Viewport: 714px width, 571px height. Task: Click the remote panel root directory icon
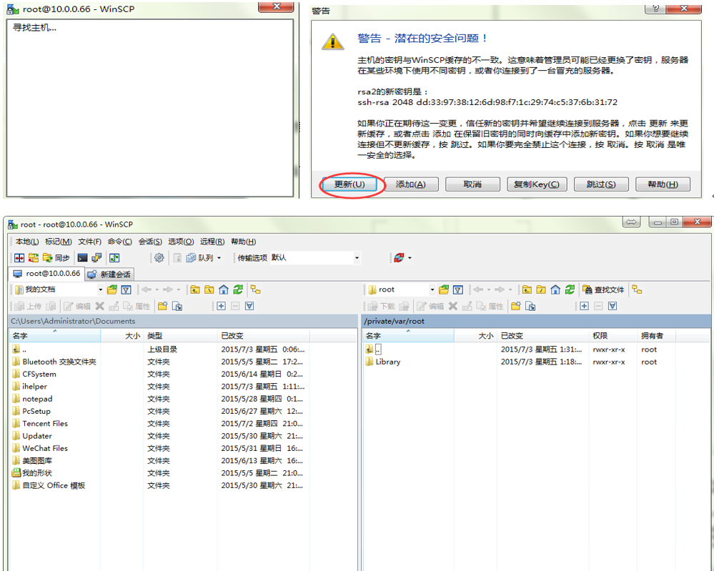click(x=540, y=289)
